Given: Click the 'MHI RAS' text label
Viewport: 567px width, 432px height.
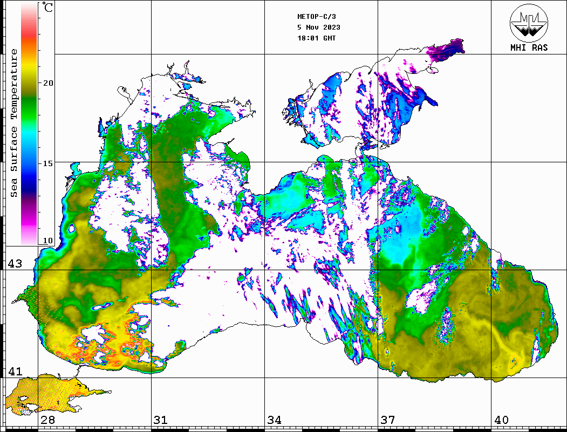Looking at the screenshot, I should tap(529, 47).
